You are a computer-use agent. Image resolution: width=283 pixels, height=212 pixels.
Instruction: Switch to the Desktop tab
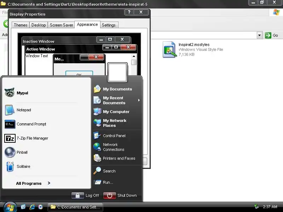pos(39,25)
